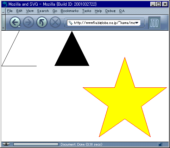170x148 pixels.
Task: Click the Back navigation button
Action: click(14, 22)
